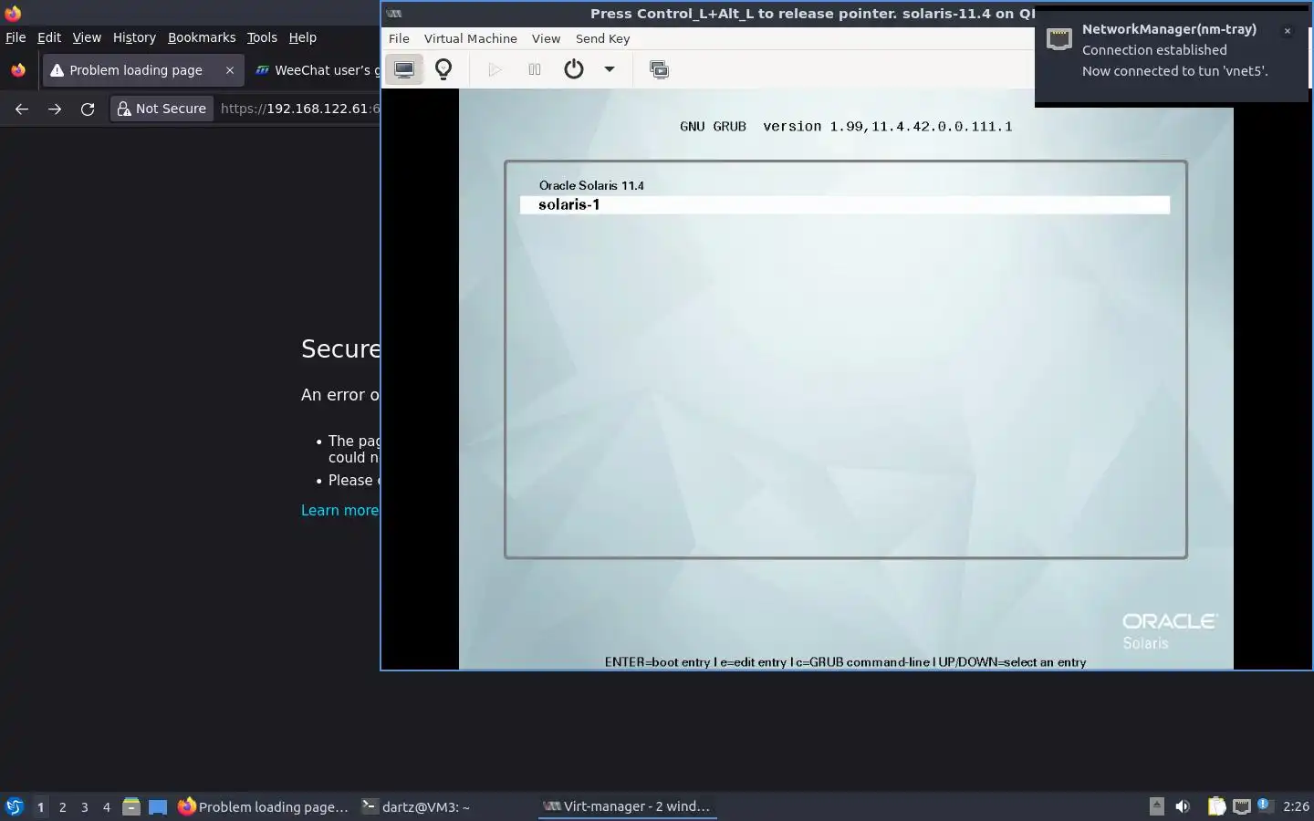Open the application launcher menu in taskbar
This screenshot has height=821, width=1314.
click(15, 806)
